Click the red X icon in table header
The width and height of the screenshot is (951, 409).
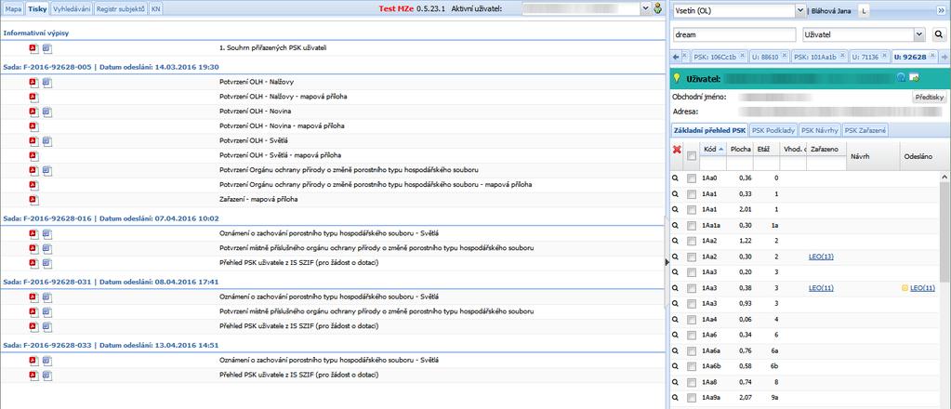(677, 150)
